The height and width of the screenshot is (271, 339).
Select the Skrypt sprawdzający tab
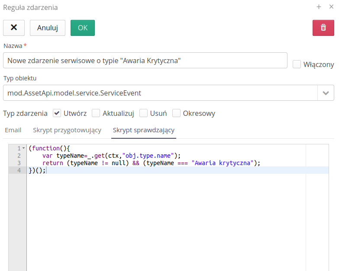coord(143,130)
